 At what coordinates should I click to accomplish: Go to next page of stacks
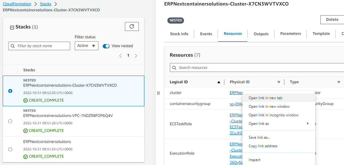pyautogui.click(x=136, y=56)
